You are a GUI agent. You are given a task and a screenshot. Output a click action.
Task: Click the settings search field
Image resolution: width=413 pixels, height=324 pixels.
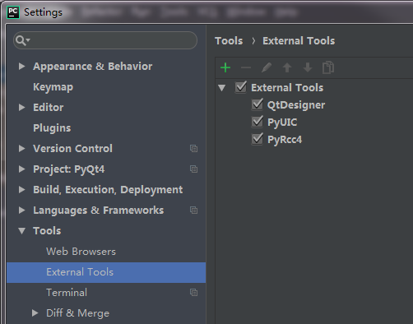coord(105,40)
